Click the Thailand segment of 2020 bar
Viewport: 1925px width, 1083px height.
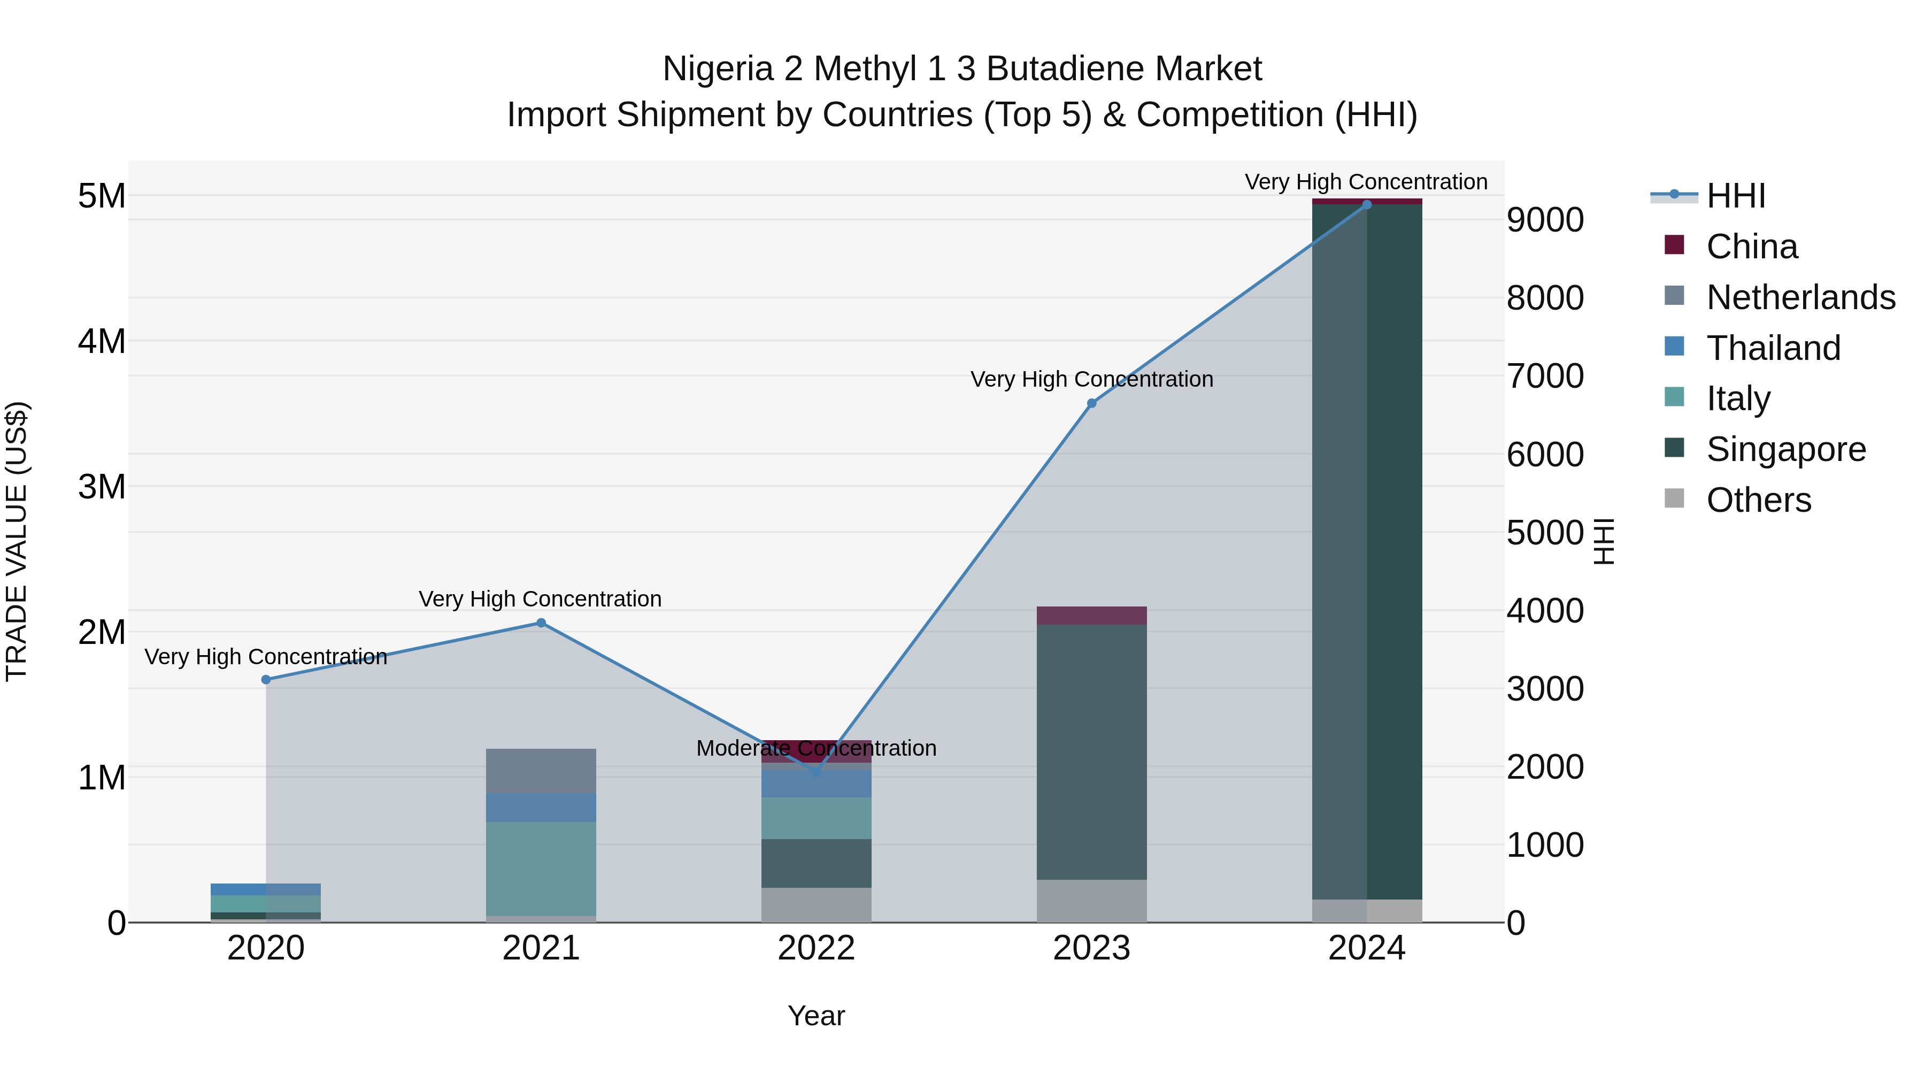pos(266,889)
